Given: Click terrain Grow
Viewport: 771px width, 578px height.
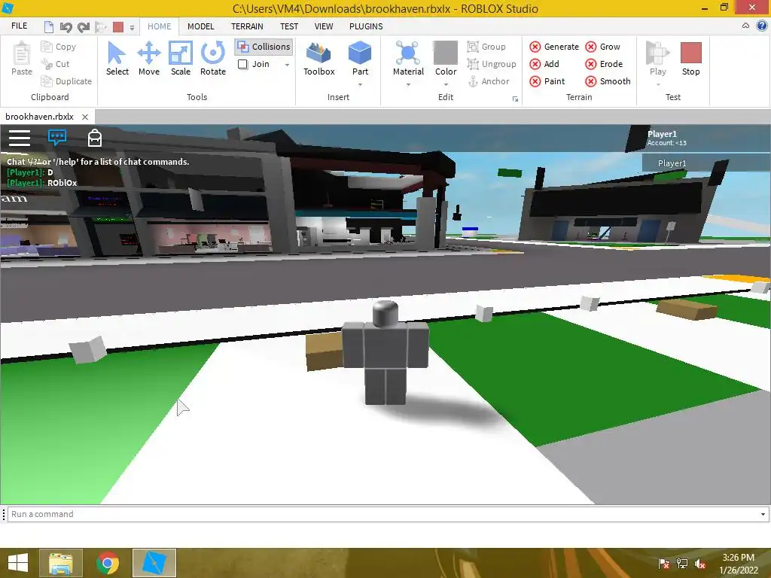Looking at the screenshot, I should pos(603,47).
